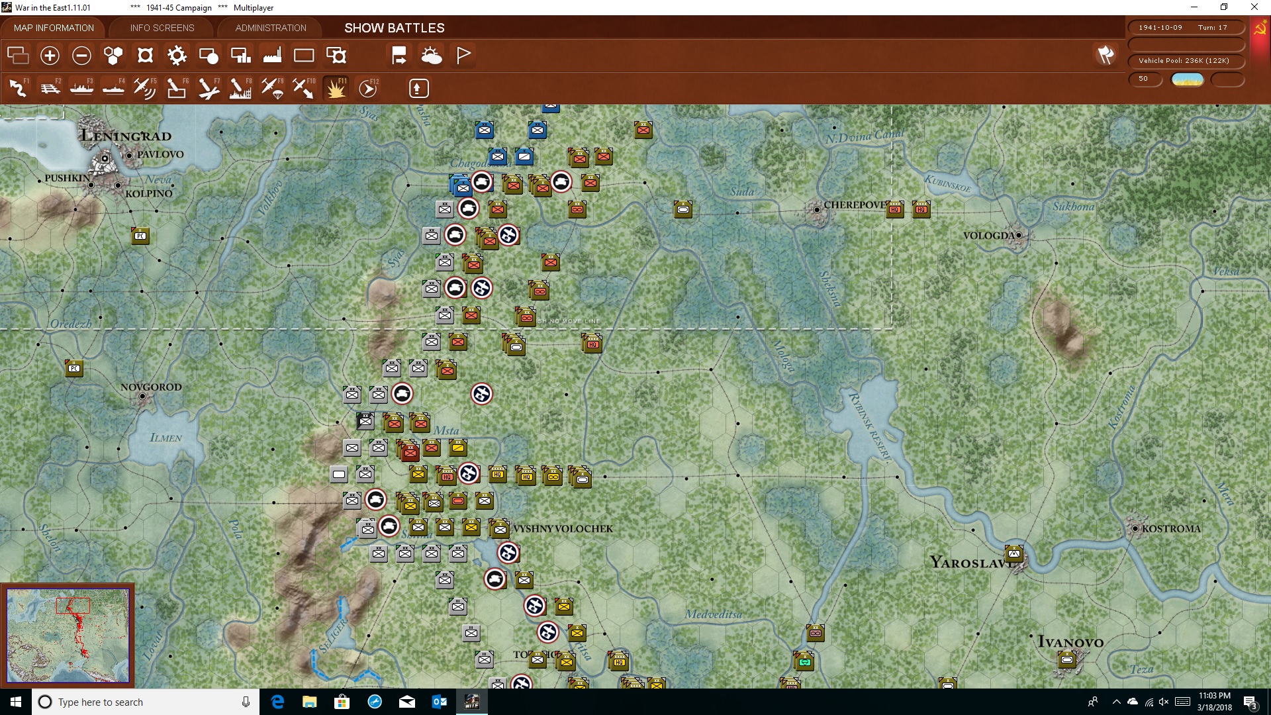This screenshot has width=1271, height=715.
Task: Select F10 air transfer plane icon
Action: click(x=304, y=88)
